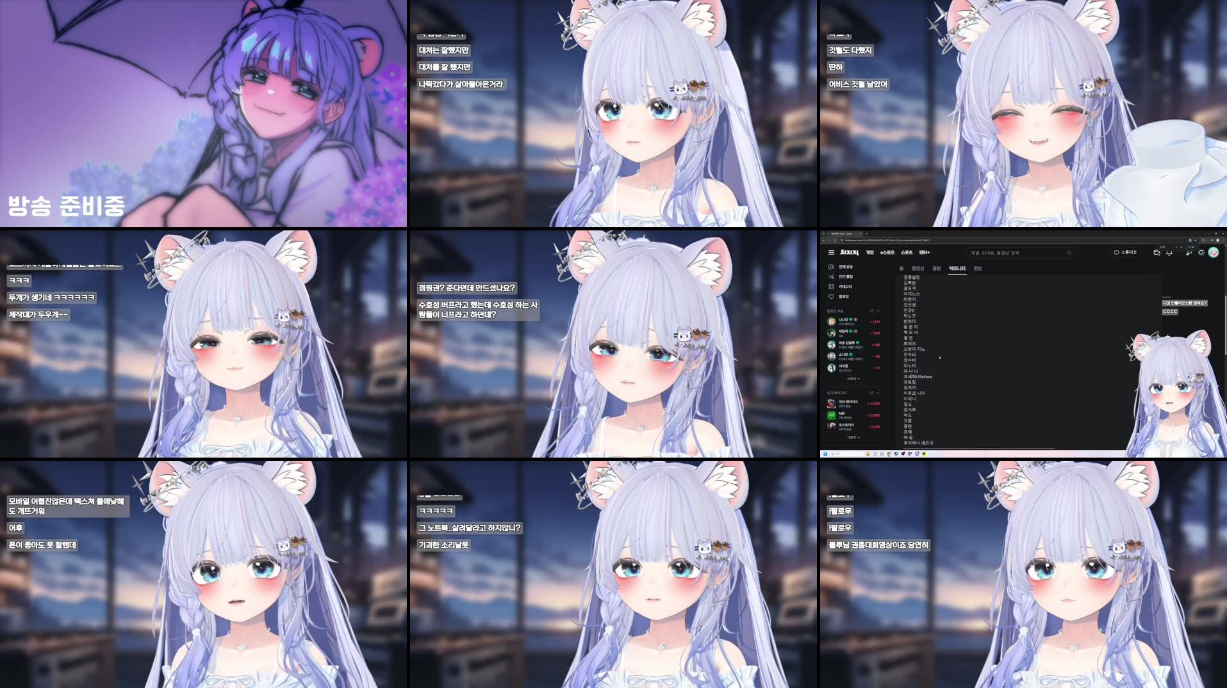Collapse the 팔로잉 채널 list with its chevron
The height and width of the screenshot is (688, 1227).
[877, 310]
